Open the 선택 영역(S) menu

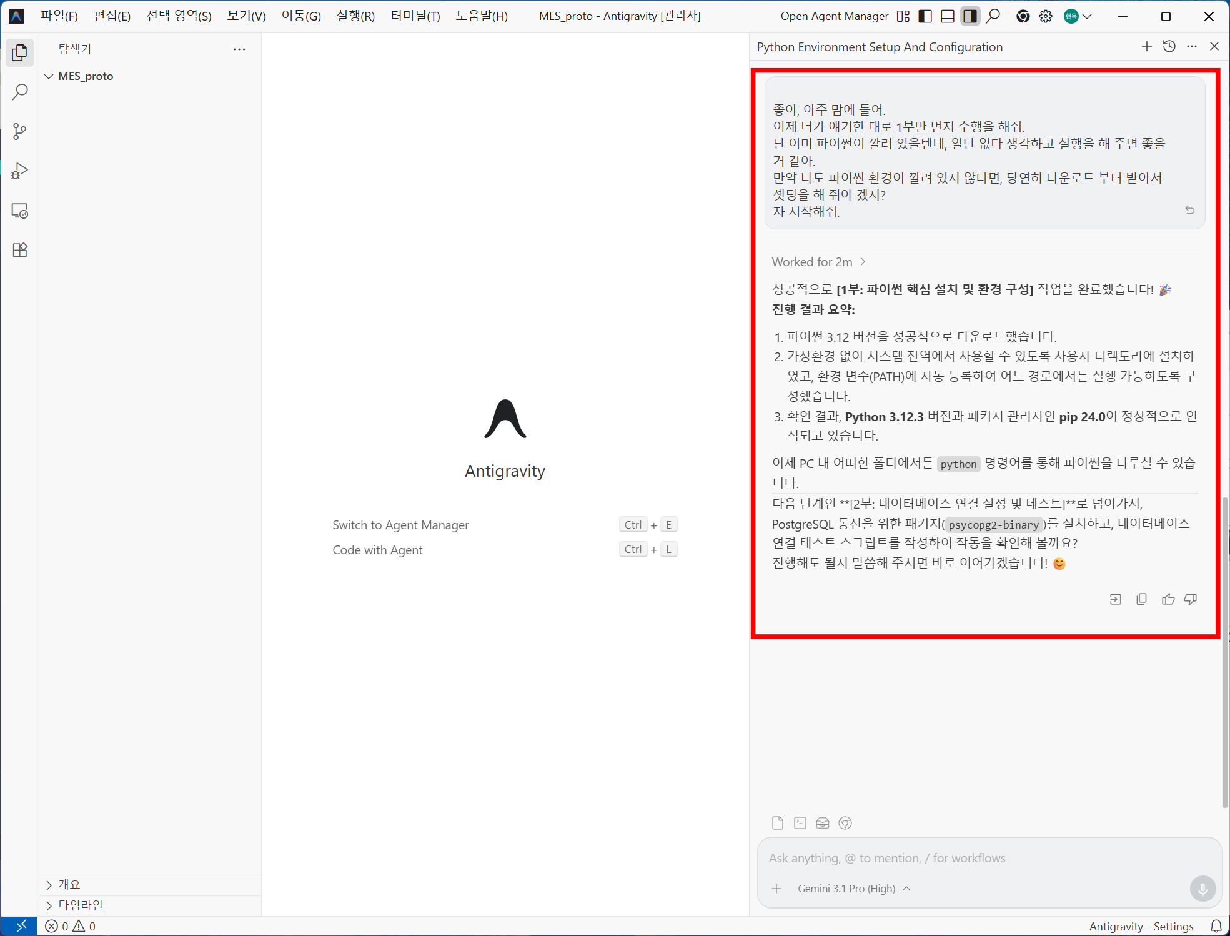[179, 16]
